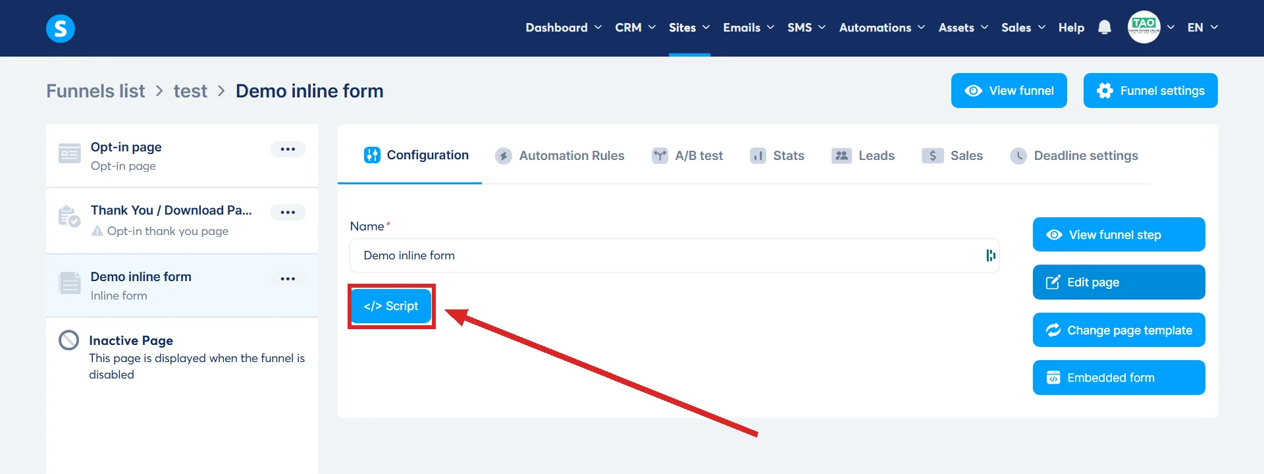Select the Thank You / Download Page step
1264x474 pixels.
pos(182,221)
